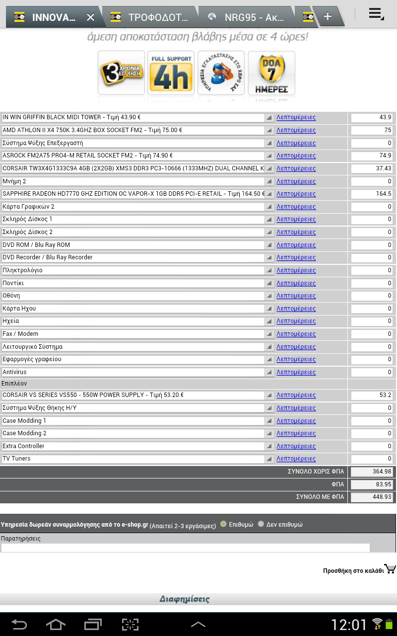Open the SAPPHIRE RADEON HD7770 dropdown

(138, 194)
